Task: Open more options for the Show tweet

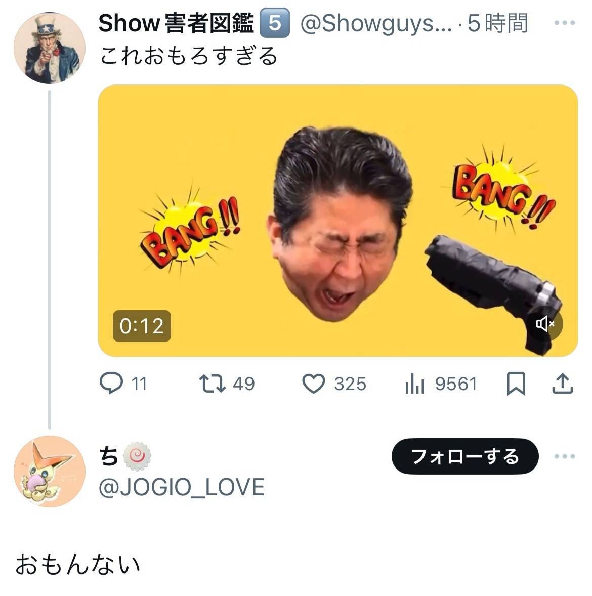Action: point(565,23)
